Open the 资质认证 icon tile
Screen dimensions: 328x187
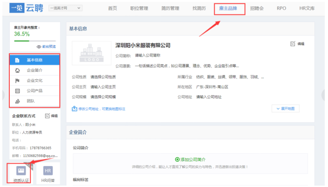tap(21, 173)
